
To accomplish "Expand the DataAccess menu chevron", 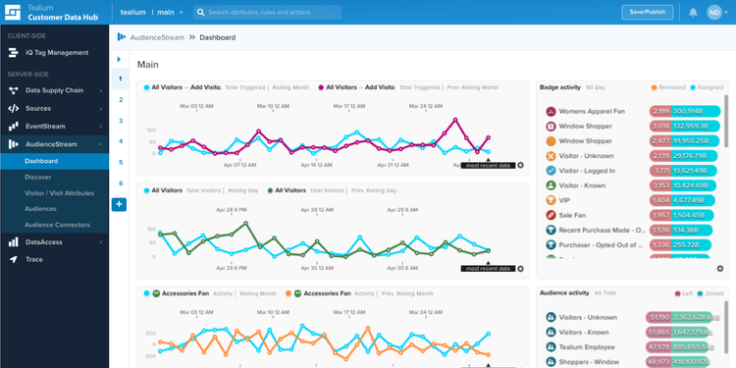I will (100, 242).
